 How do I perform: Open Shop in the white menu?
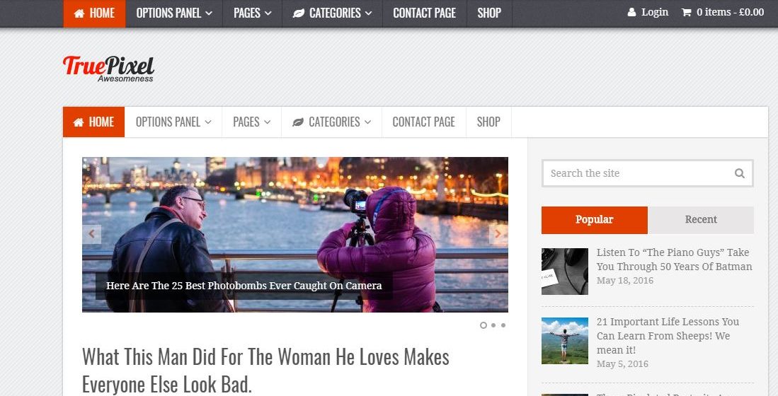click(x=488, y=122)
